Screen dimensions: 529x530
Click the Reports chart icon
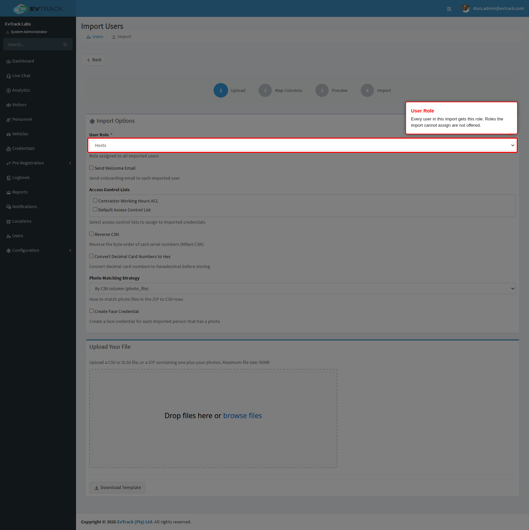(9, 193)
